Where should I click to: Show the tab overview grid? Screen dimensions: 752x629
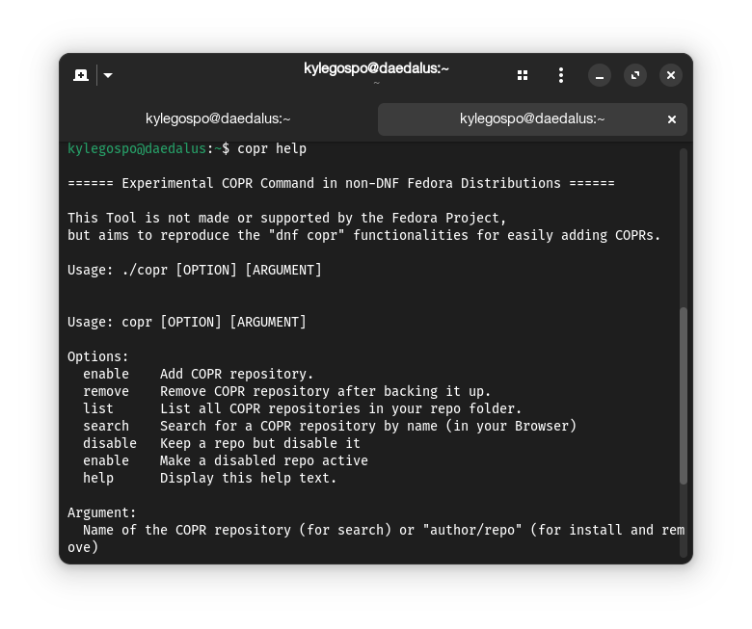[x=523, y=75]
